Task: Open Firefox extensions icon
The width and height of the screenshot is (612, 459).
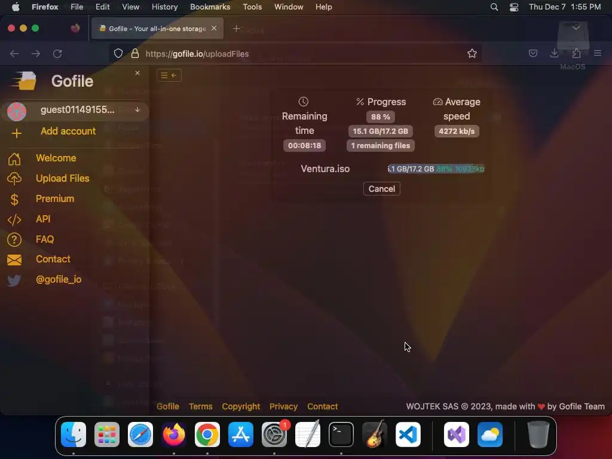Action: point(576,53)
